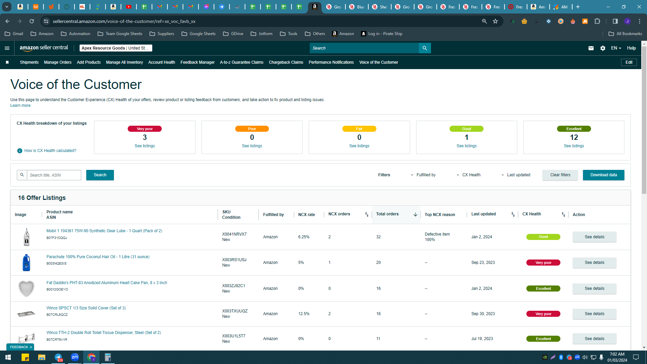This screenshot has height=364, width=647.
Task: Open the Seller Central hamburger menu
Action: [7, 48]
